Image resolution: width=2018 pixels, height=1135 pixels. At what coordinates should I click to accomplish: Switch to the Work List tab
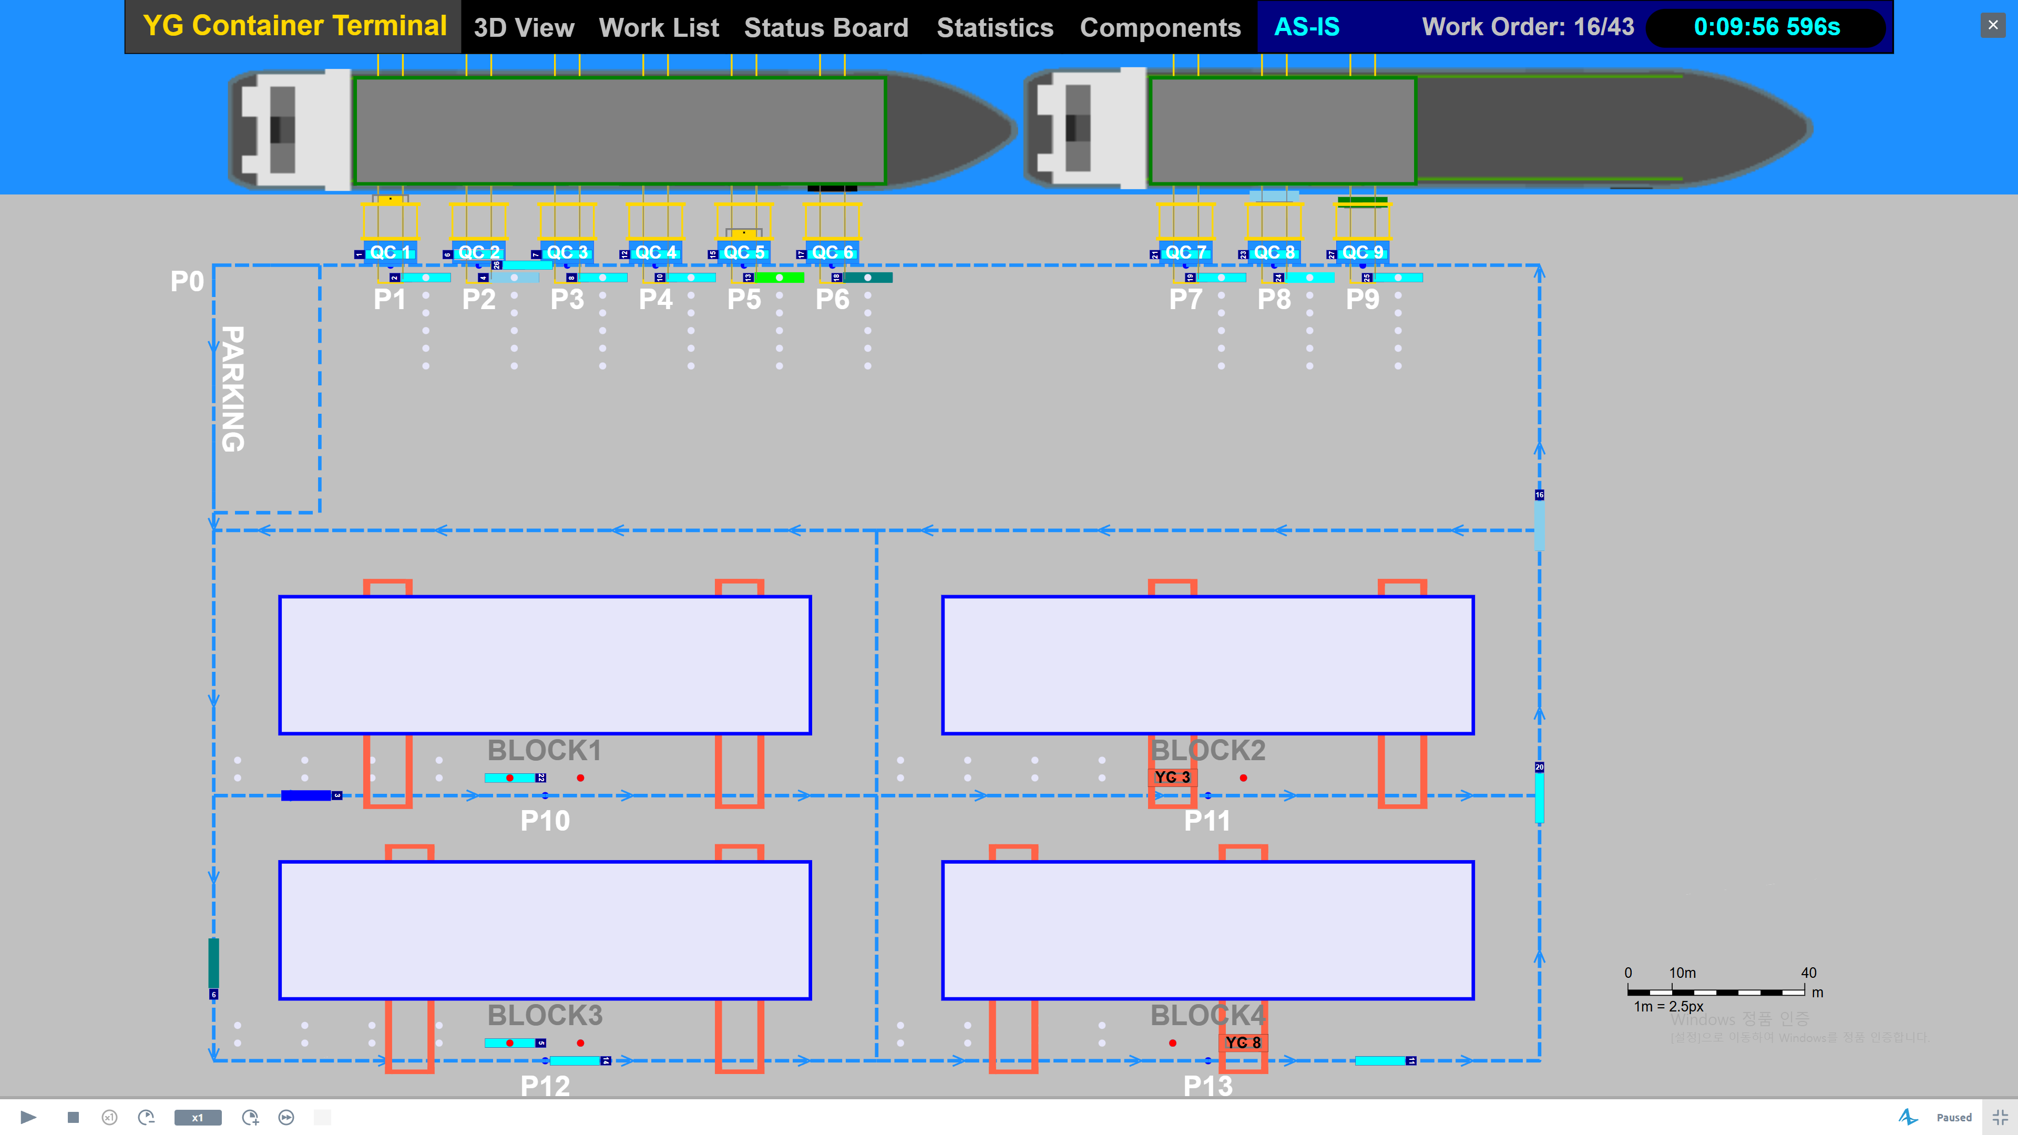coord(658,27)
